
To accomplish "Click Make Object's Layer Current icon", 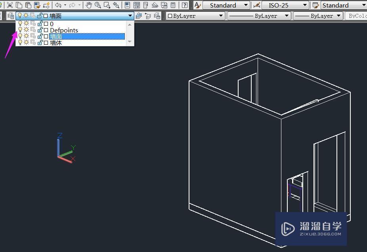I will (x=139, y=16).
